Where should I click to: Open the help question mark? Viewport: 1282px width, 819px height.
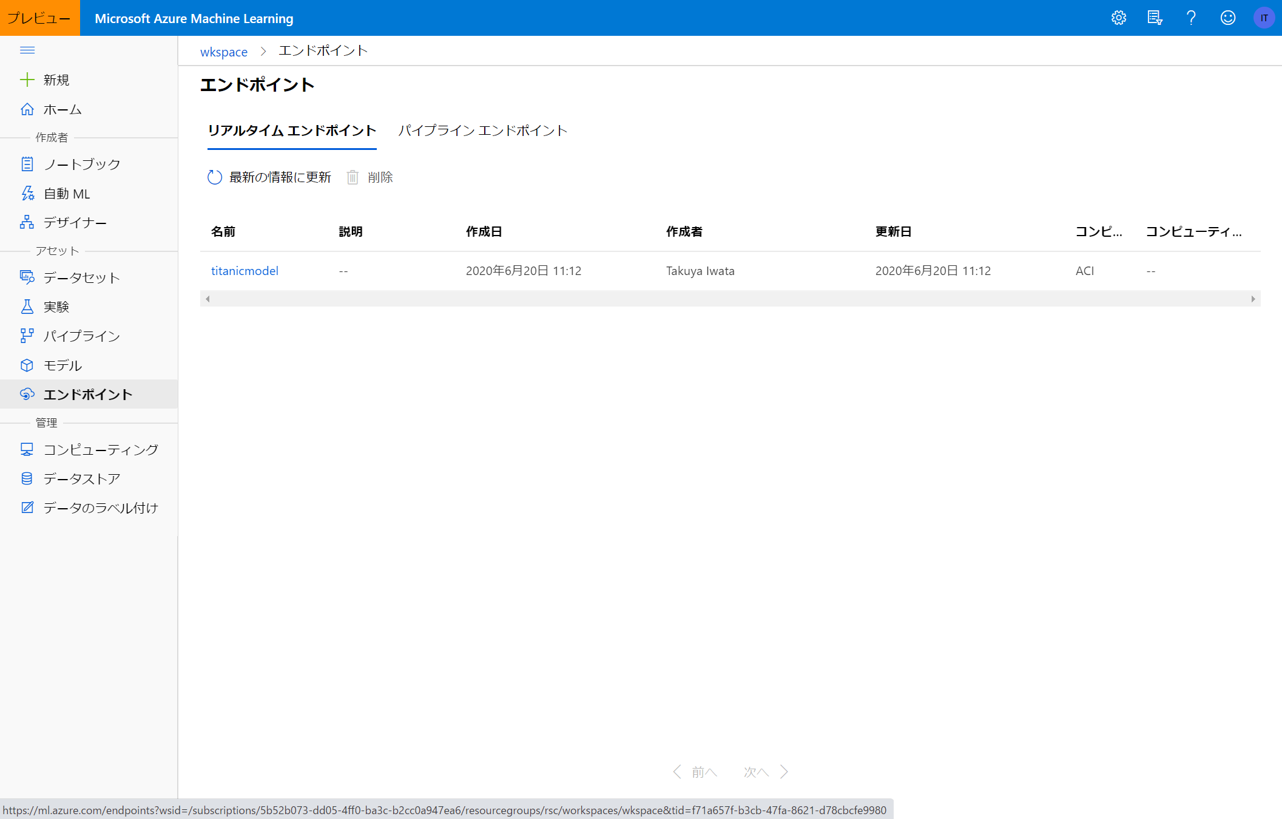[x=1190, y=18]
